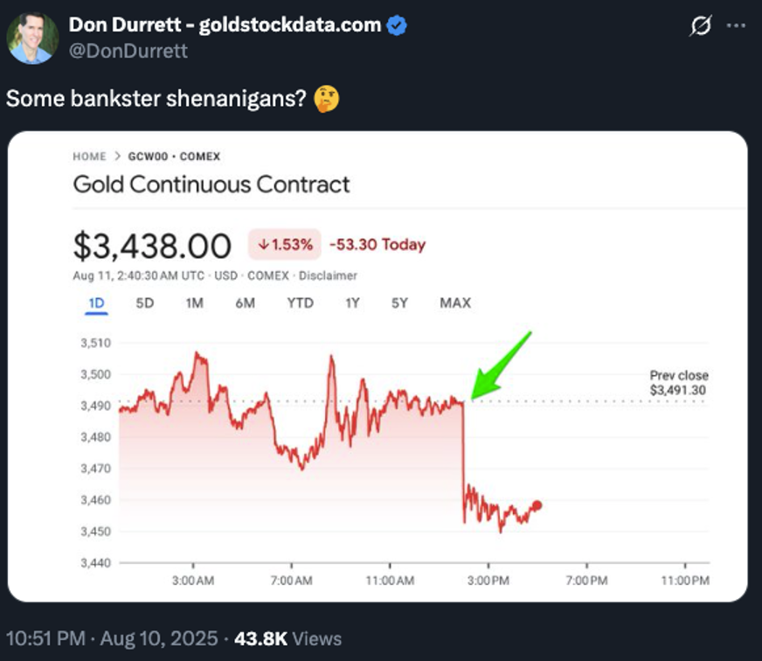Select the 1Y chart range
Image resolution: width=762 pixels, height=661 pixels.
pos(352,303)
